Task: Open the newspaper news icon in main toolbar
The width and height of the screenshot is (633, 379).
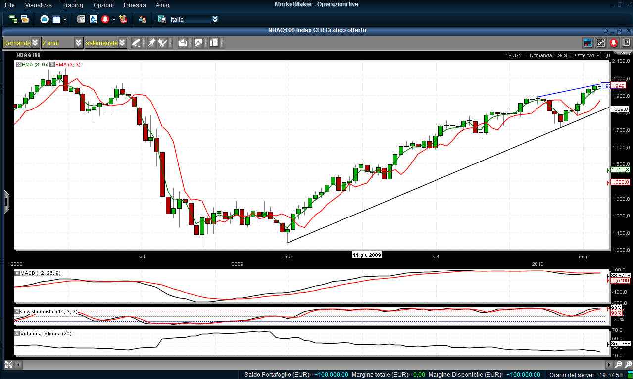Action: tap(81, 19)
